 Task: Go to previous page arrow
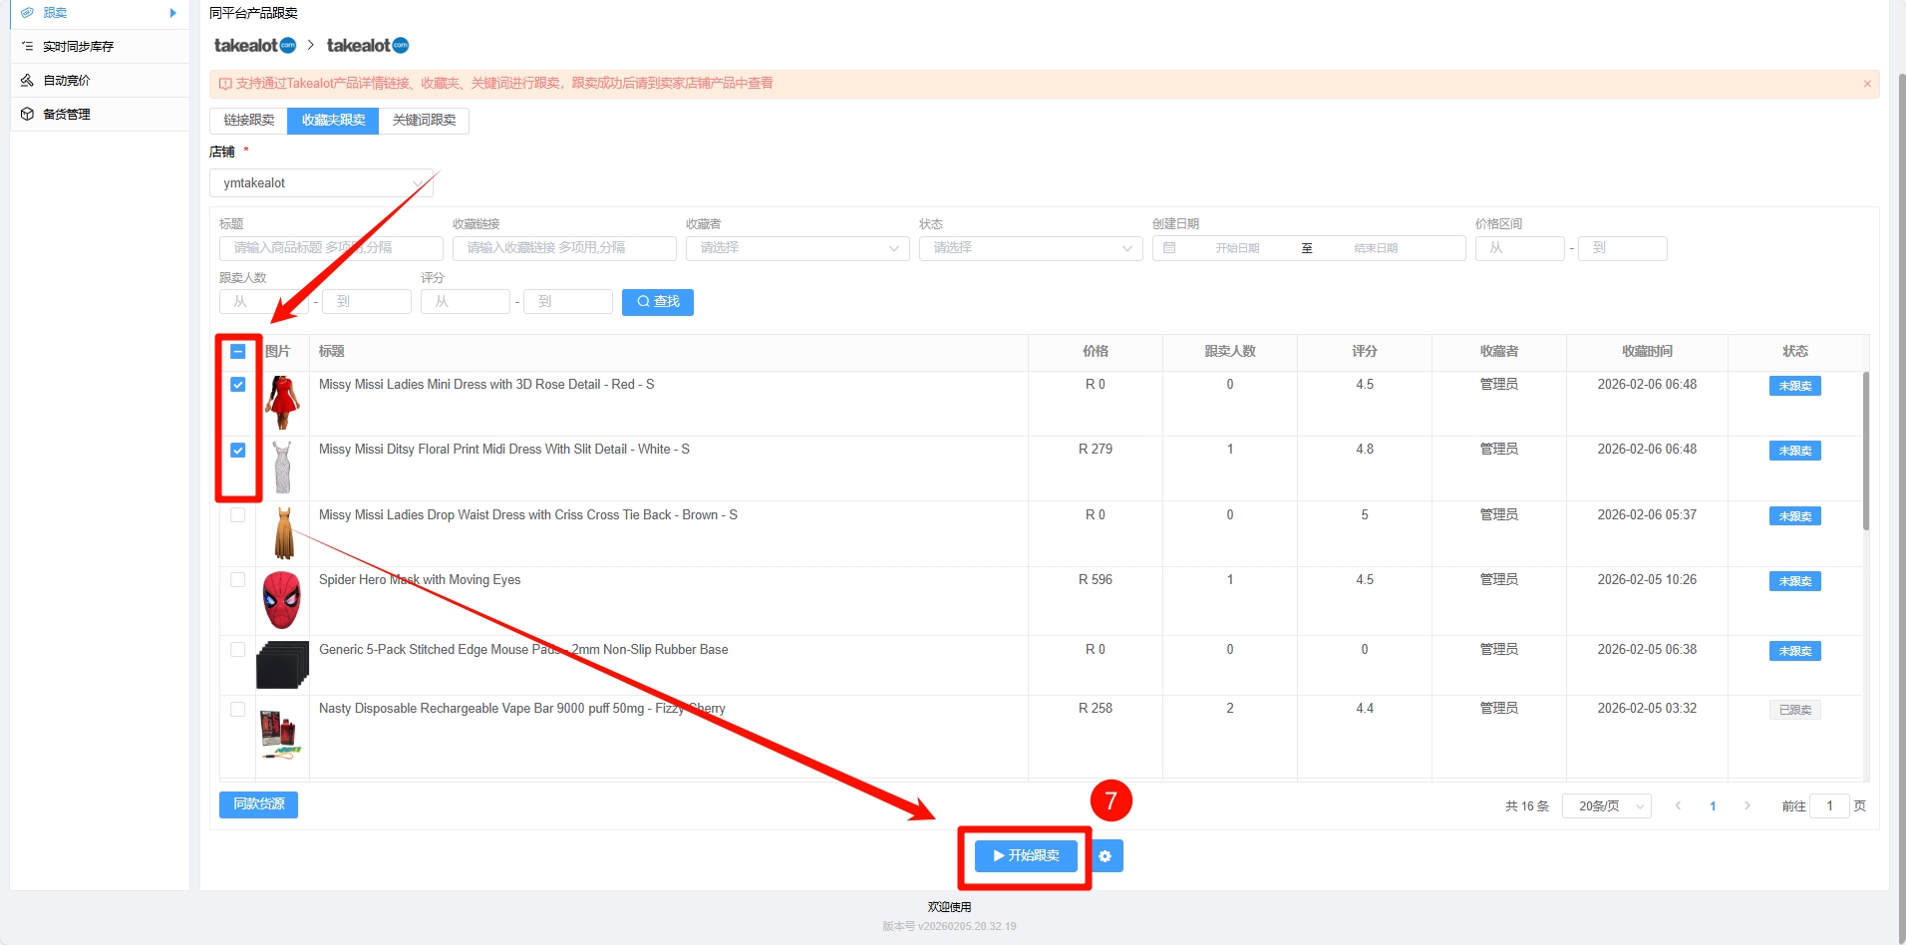tap(1679, 806)
